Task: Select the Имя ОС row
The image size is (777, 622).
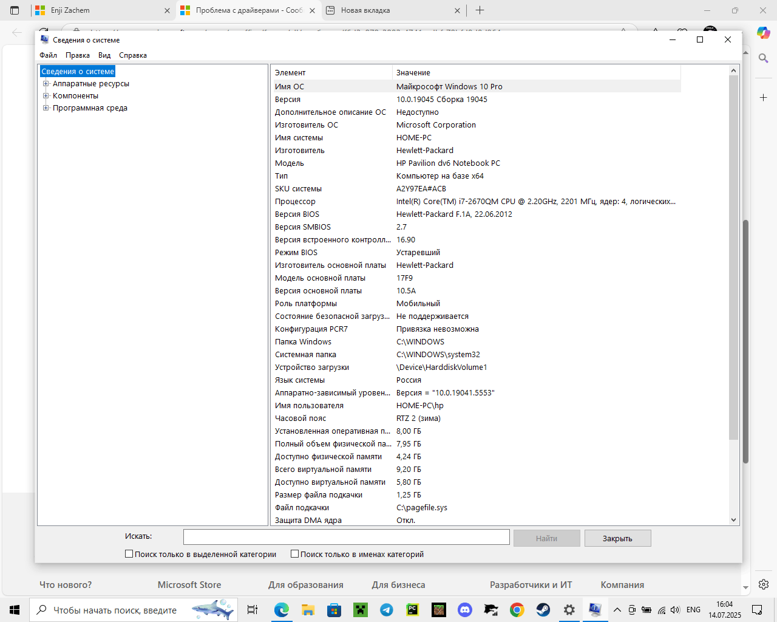Action: pyautogui.click(x=477, y=86)
